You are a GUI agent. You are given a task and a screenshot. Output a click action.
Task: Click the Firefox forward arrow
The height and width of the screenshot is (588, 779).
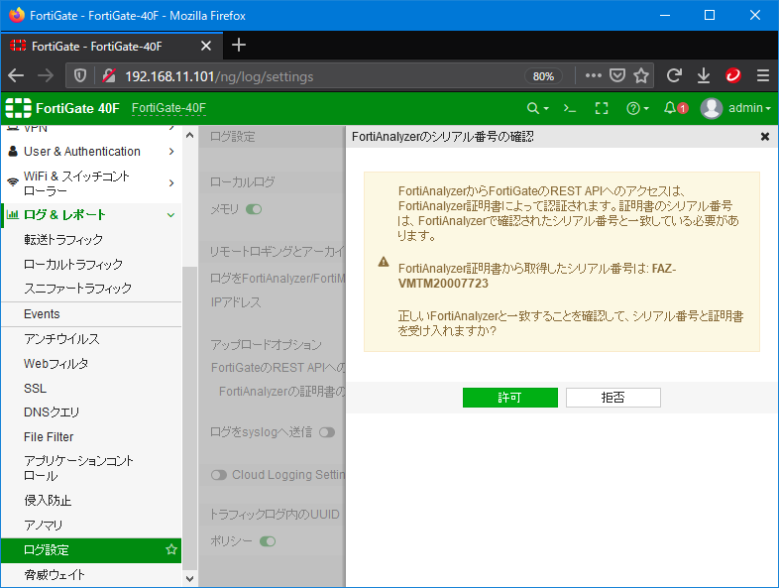46,76
